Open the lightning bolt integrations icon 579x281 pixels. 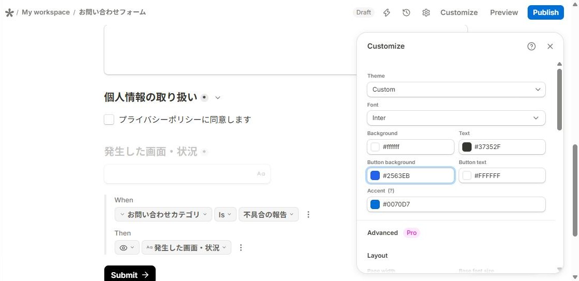pos(387,12)
